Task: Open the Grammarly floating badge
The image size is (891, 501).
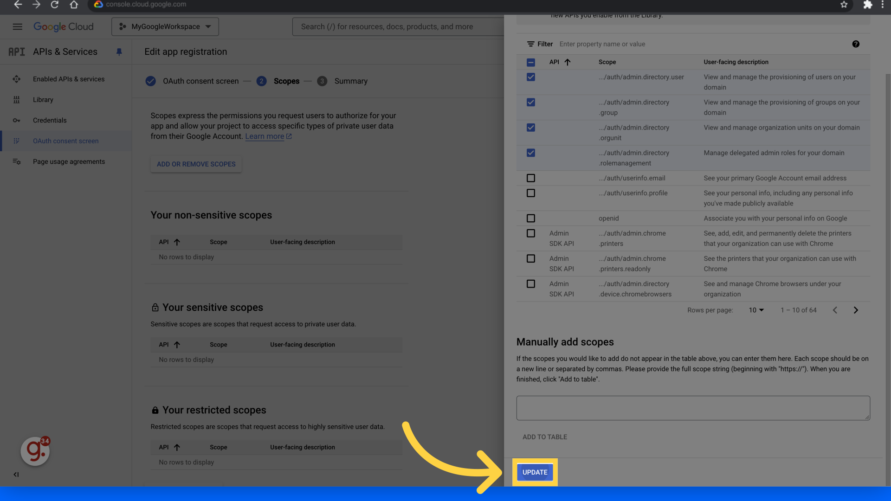Action: 35,451
